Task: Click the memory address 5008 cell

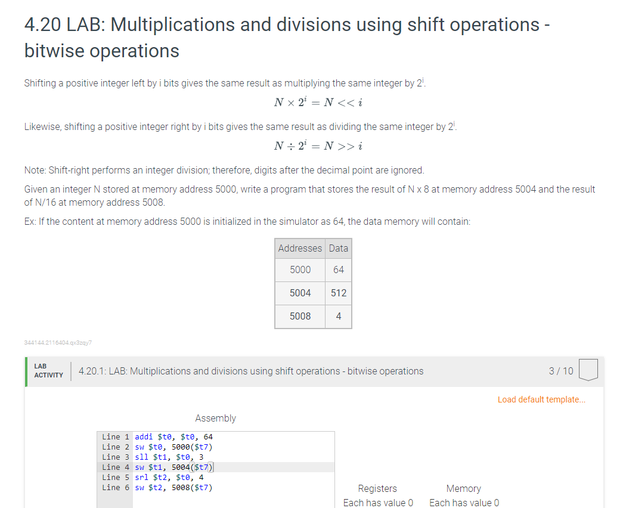Action: click(300, 316)
